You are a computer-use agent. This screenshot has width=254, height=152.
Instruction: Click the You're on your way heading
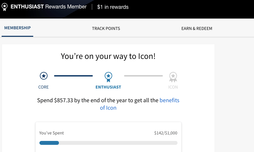[x=108, y=56]
